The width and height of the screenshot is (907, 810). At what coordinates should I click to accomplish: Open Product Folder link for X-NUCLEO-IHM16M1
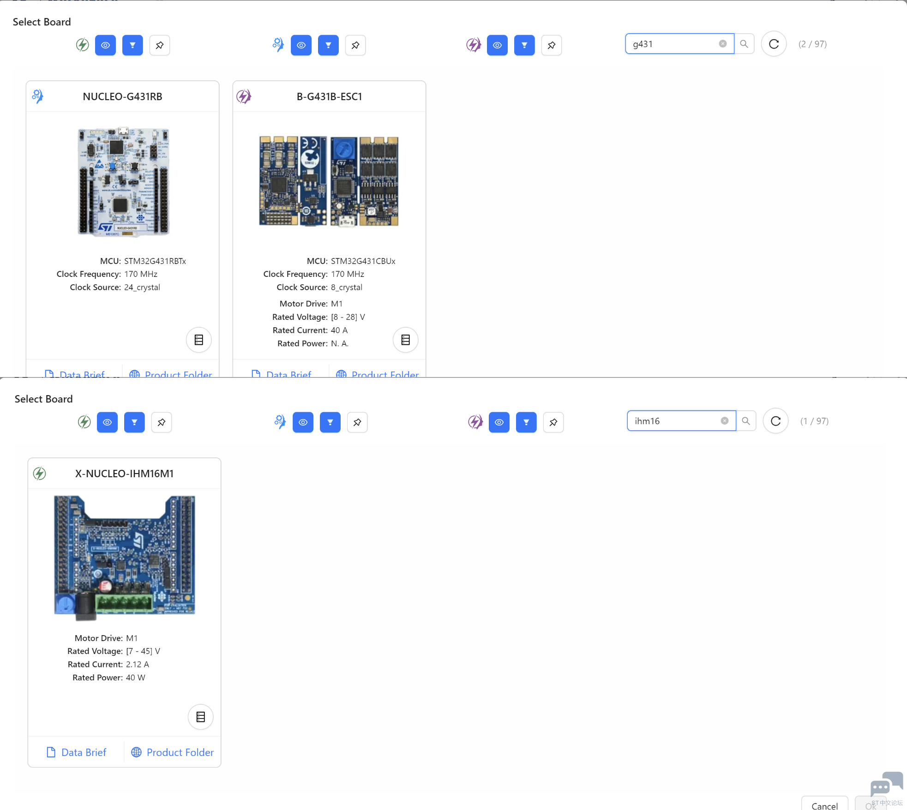[173, 752]
